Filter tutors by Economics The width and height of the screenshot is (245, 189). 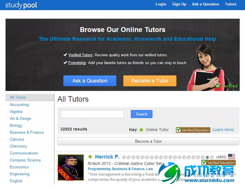point(19,167)
